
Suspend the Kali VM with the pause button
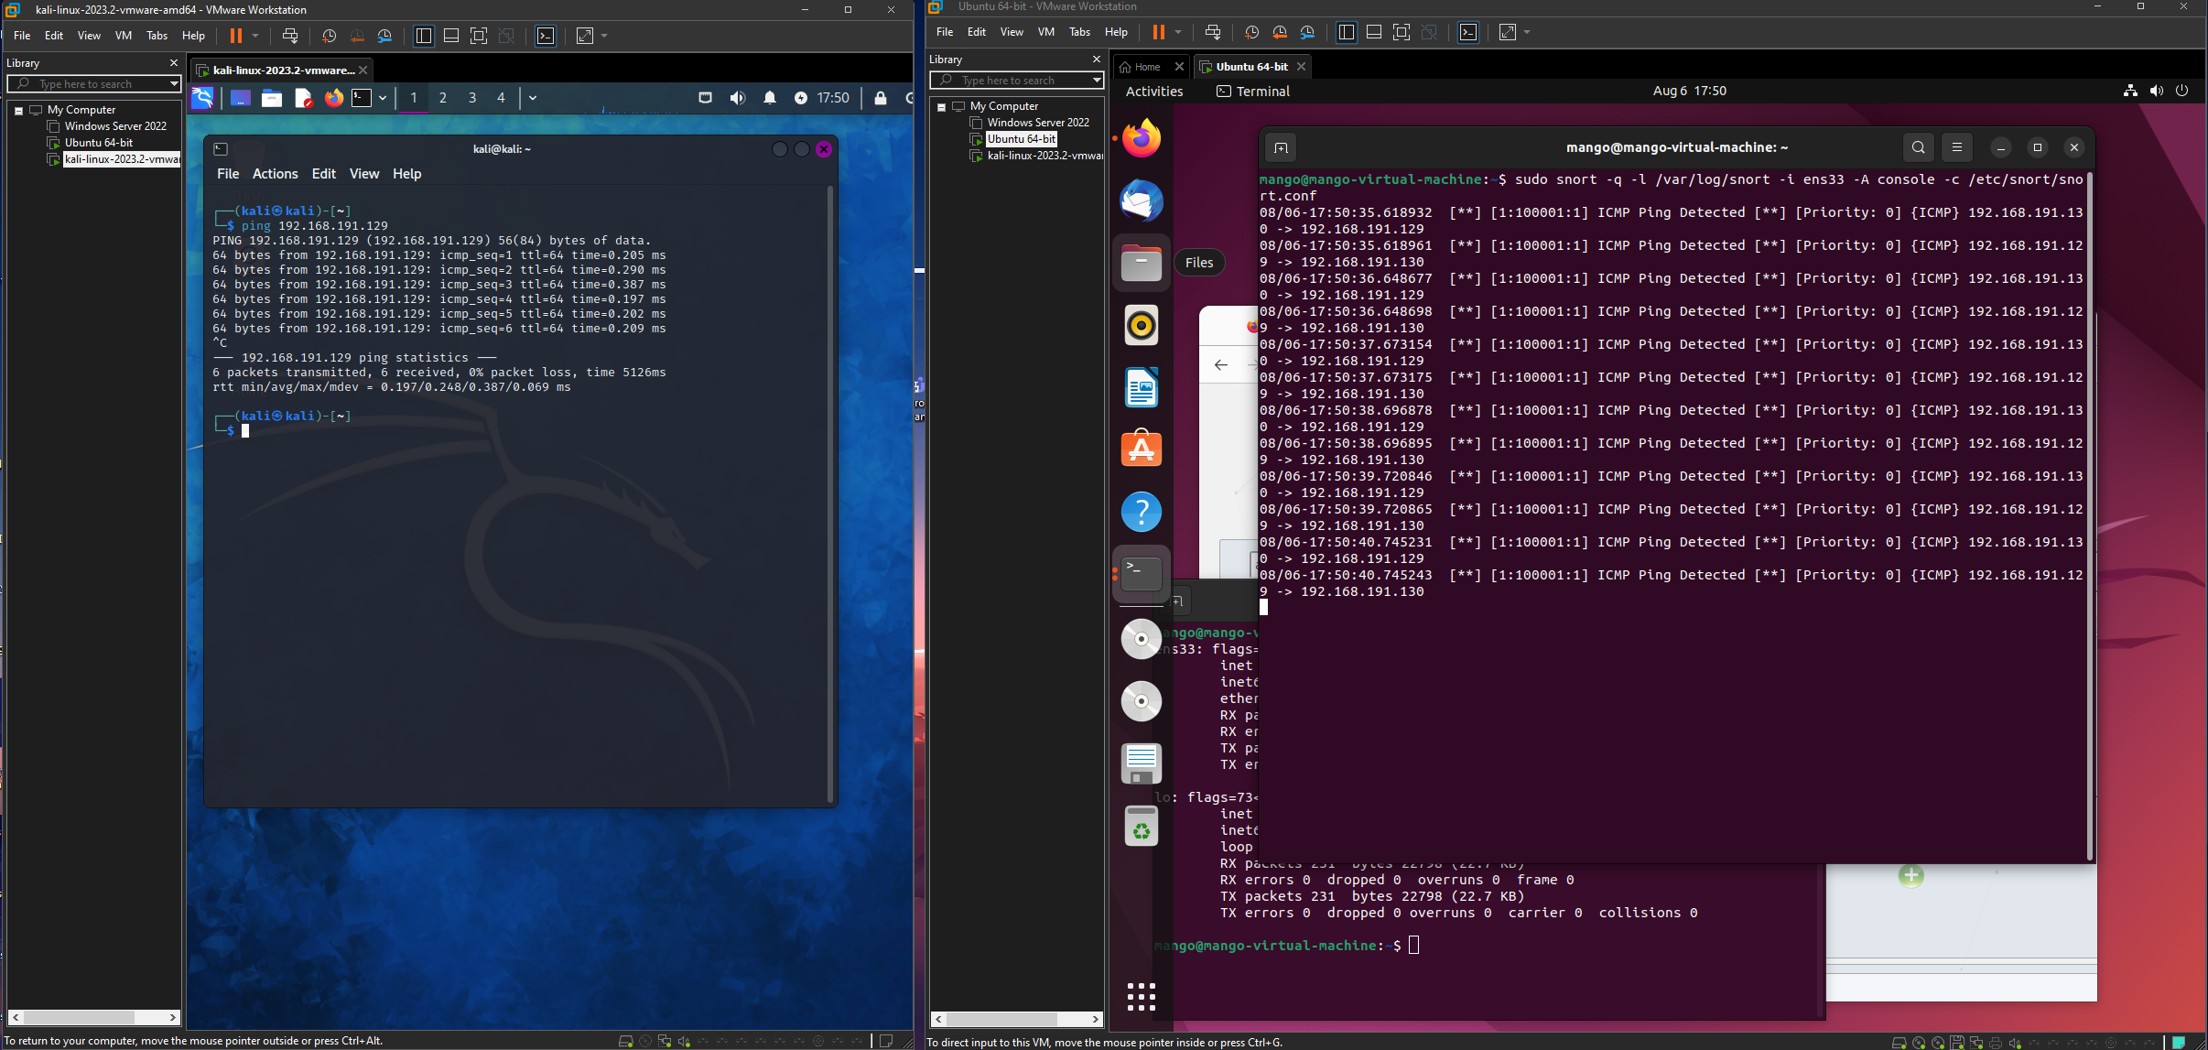coord(235,36)
